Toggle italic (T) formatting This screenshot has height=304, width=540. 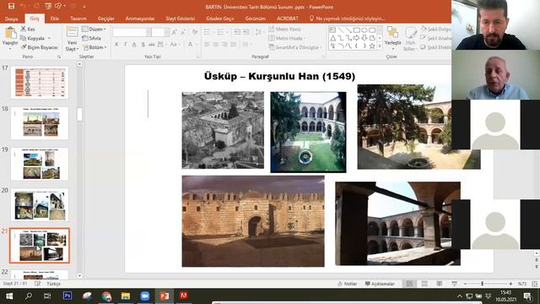pyautogui.click(x=125, y=44)
